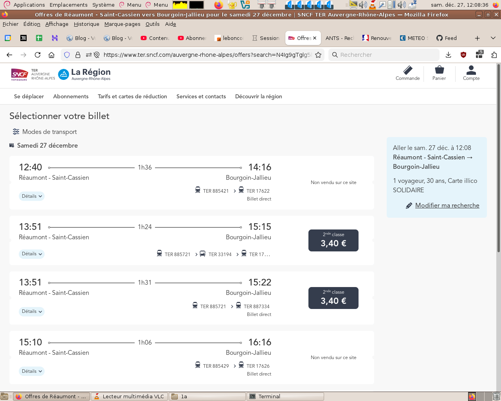This screenshot has height=401, width=501.
Task: Open the uBlock Origin extension icon
Action: pyautogui.click(x=463, y=55)
